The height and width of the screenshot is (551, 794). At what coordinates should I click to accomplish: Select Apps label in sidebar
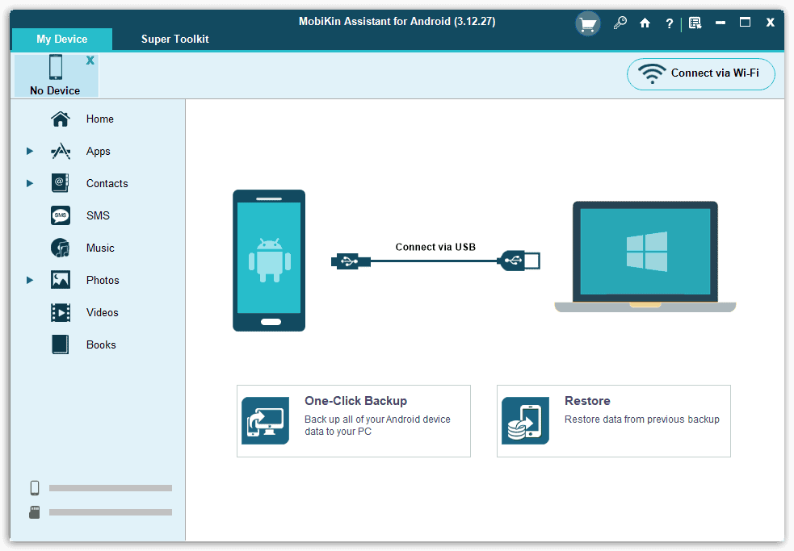tap(99, 152)
